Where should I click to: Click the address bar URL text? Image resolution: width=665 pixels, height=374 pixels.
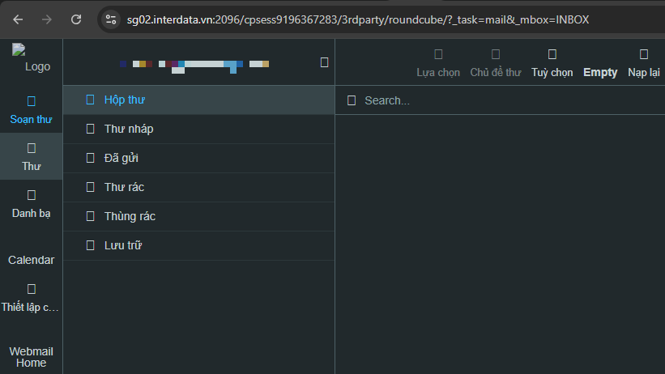357,20
